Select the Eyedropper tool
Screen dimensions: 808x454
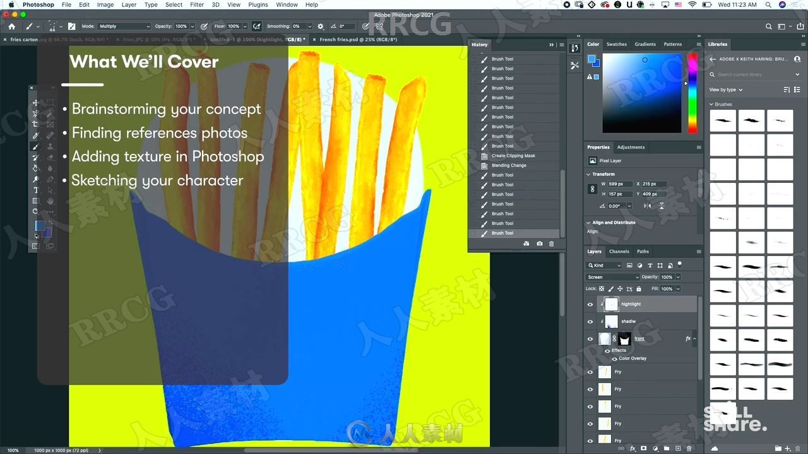(x=35, y=136)
